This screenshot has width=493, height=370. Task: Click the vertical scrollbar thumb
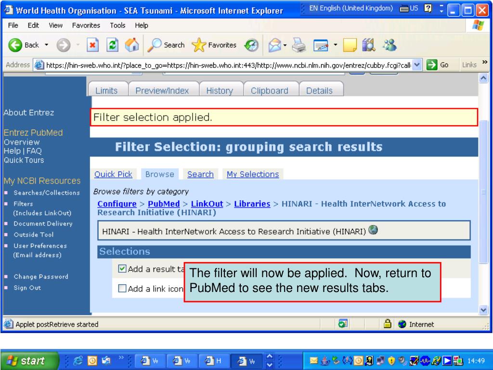tap(483, 191)
